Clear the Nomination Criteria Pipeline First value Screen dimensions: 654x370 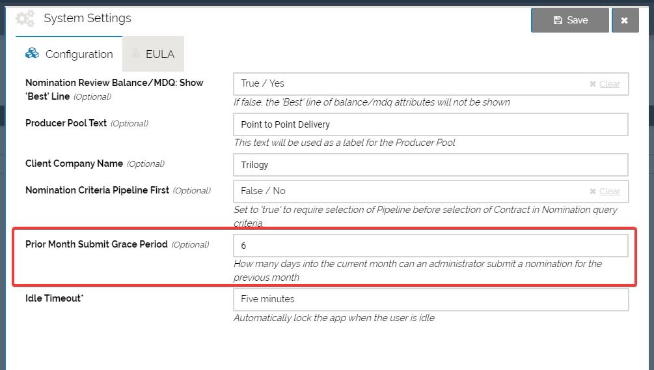click(x=609, y=192)
